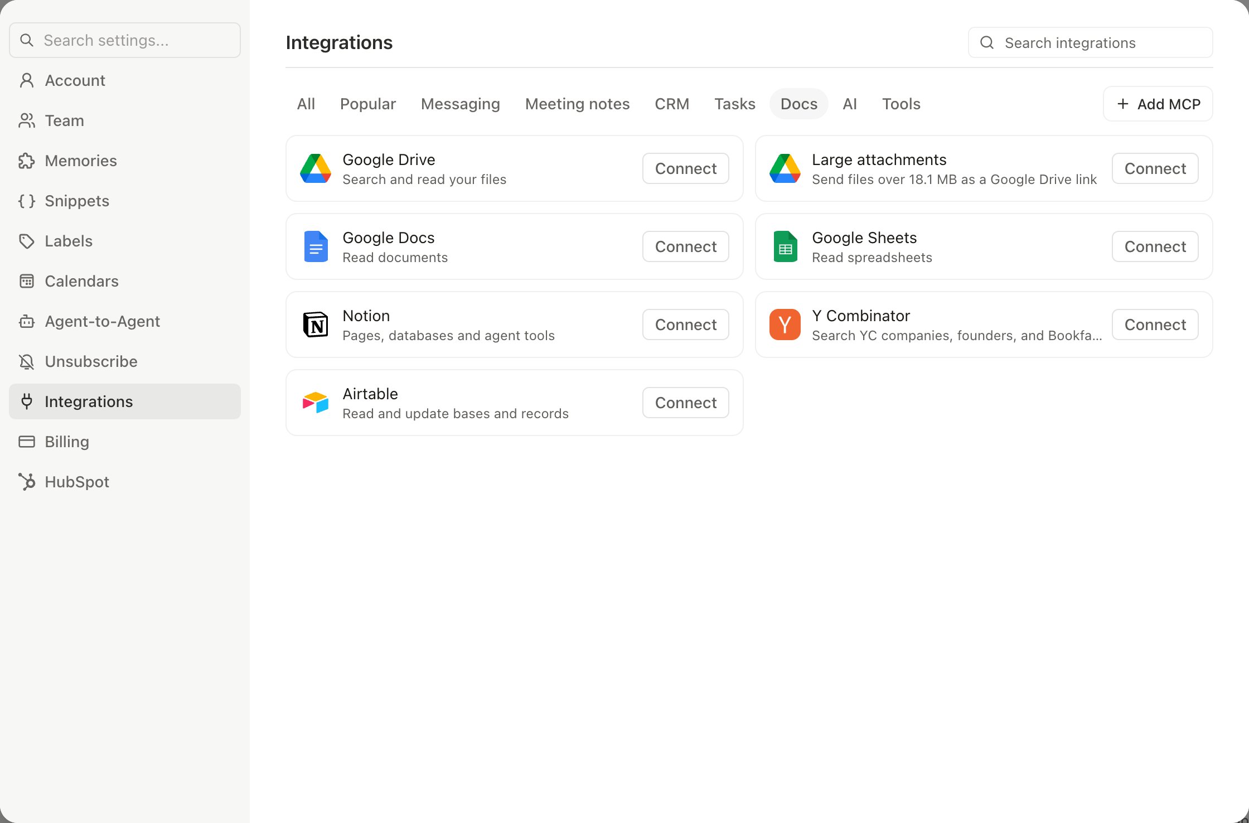Click the 'Pages, databases and agent tools' description
1249x823 pixels.
pyautogui.click(x=448, y=336)
